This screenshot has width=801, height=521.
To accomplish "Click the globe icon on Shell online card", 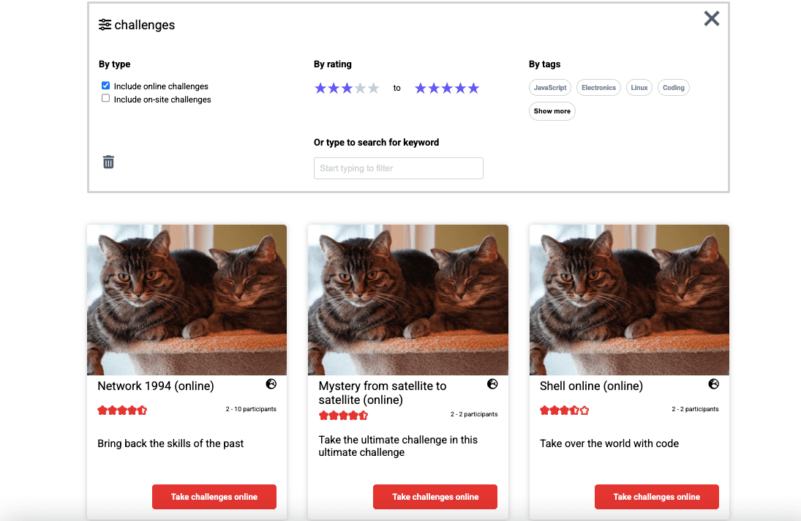I will coord(714,384).
